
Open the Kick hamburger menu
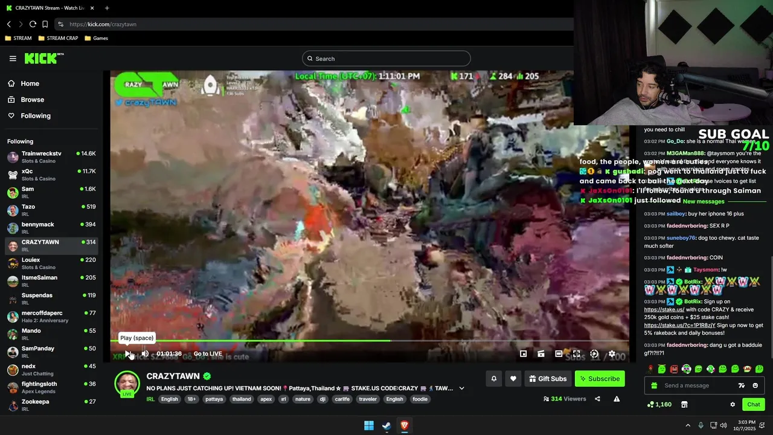[x=13, y=59]
